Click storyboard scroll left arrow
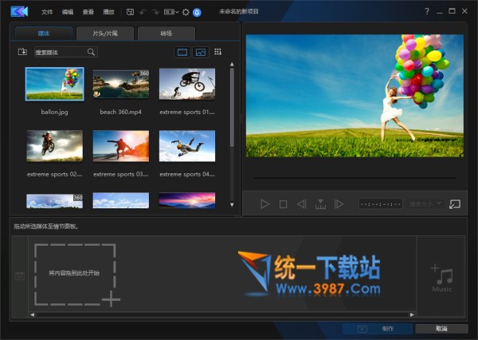478x340 pixels. tap(33, 314)
